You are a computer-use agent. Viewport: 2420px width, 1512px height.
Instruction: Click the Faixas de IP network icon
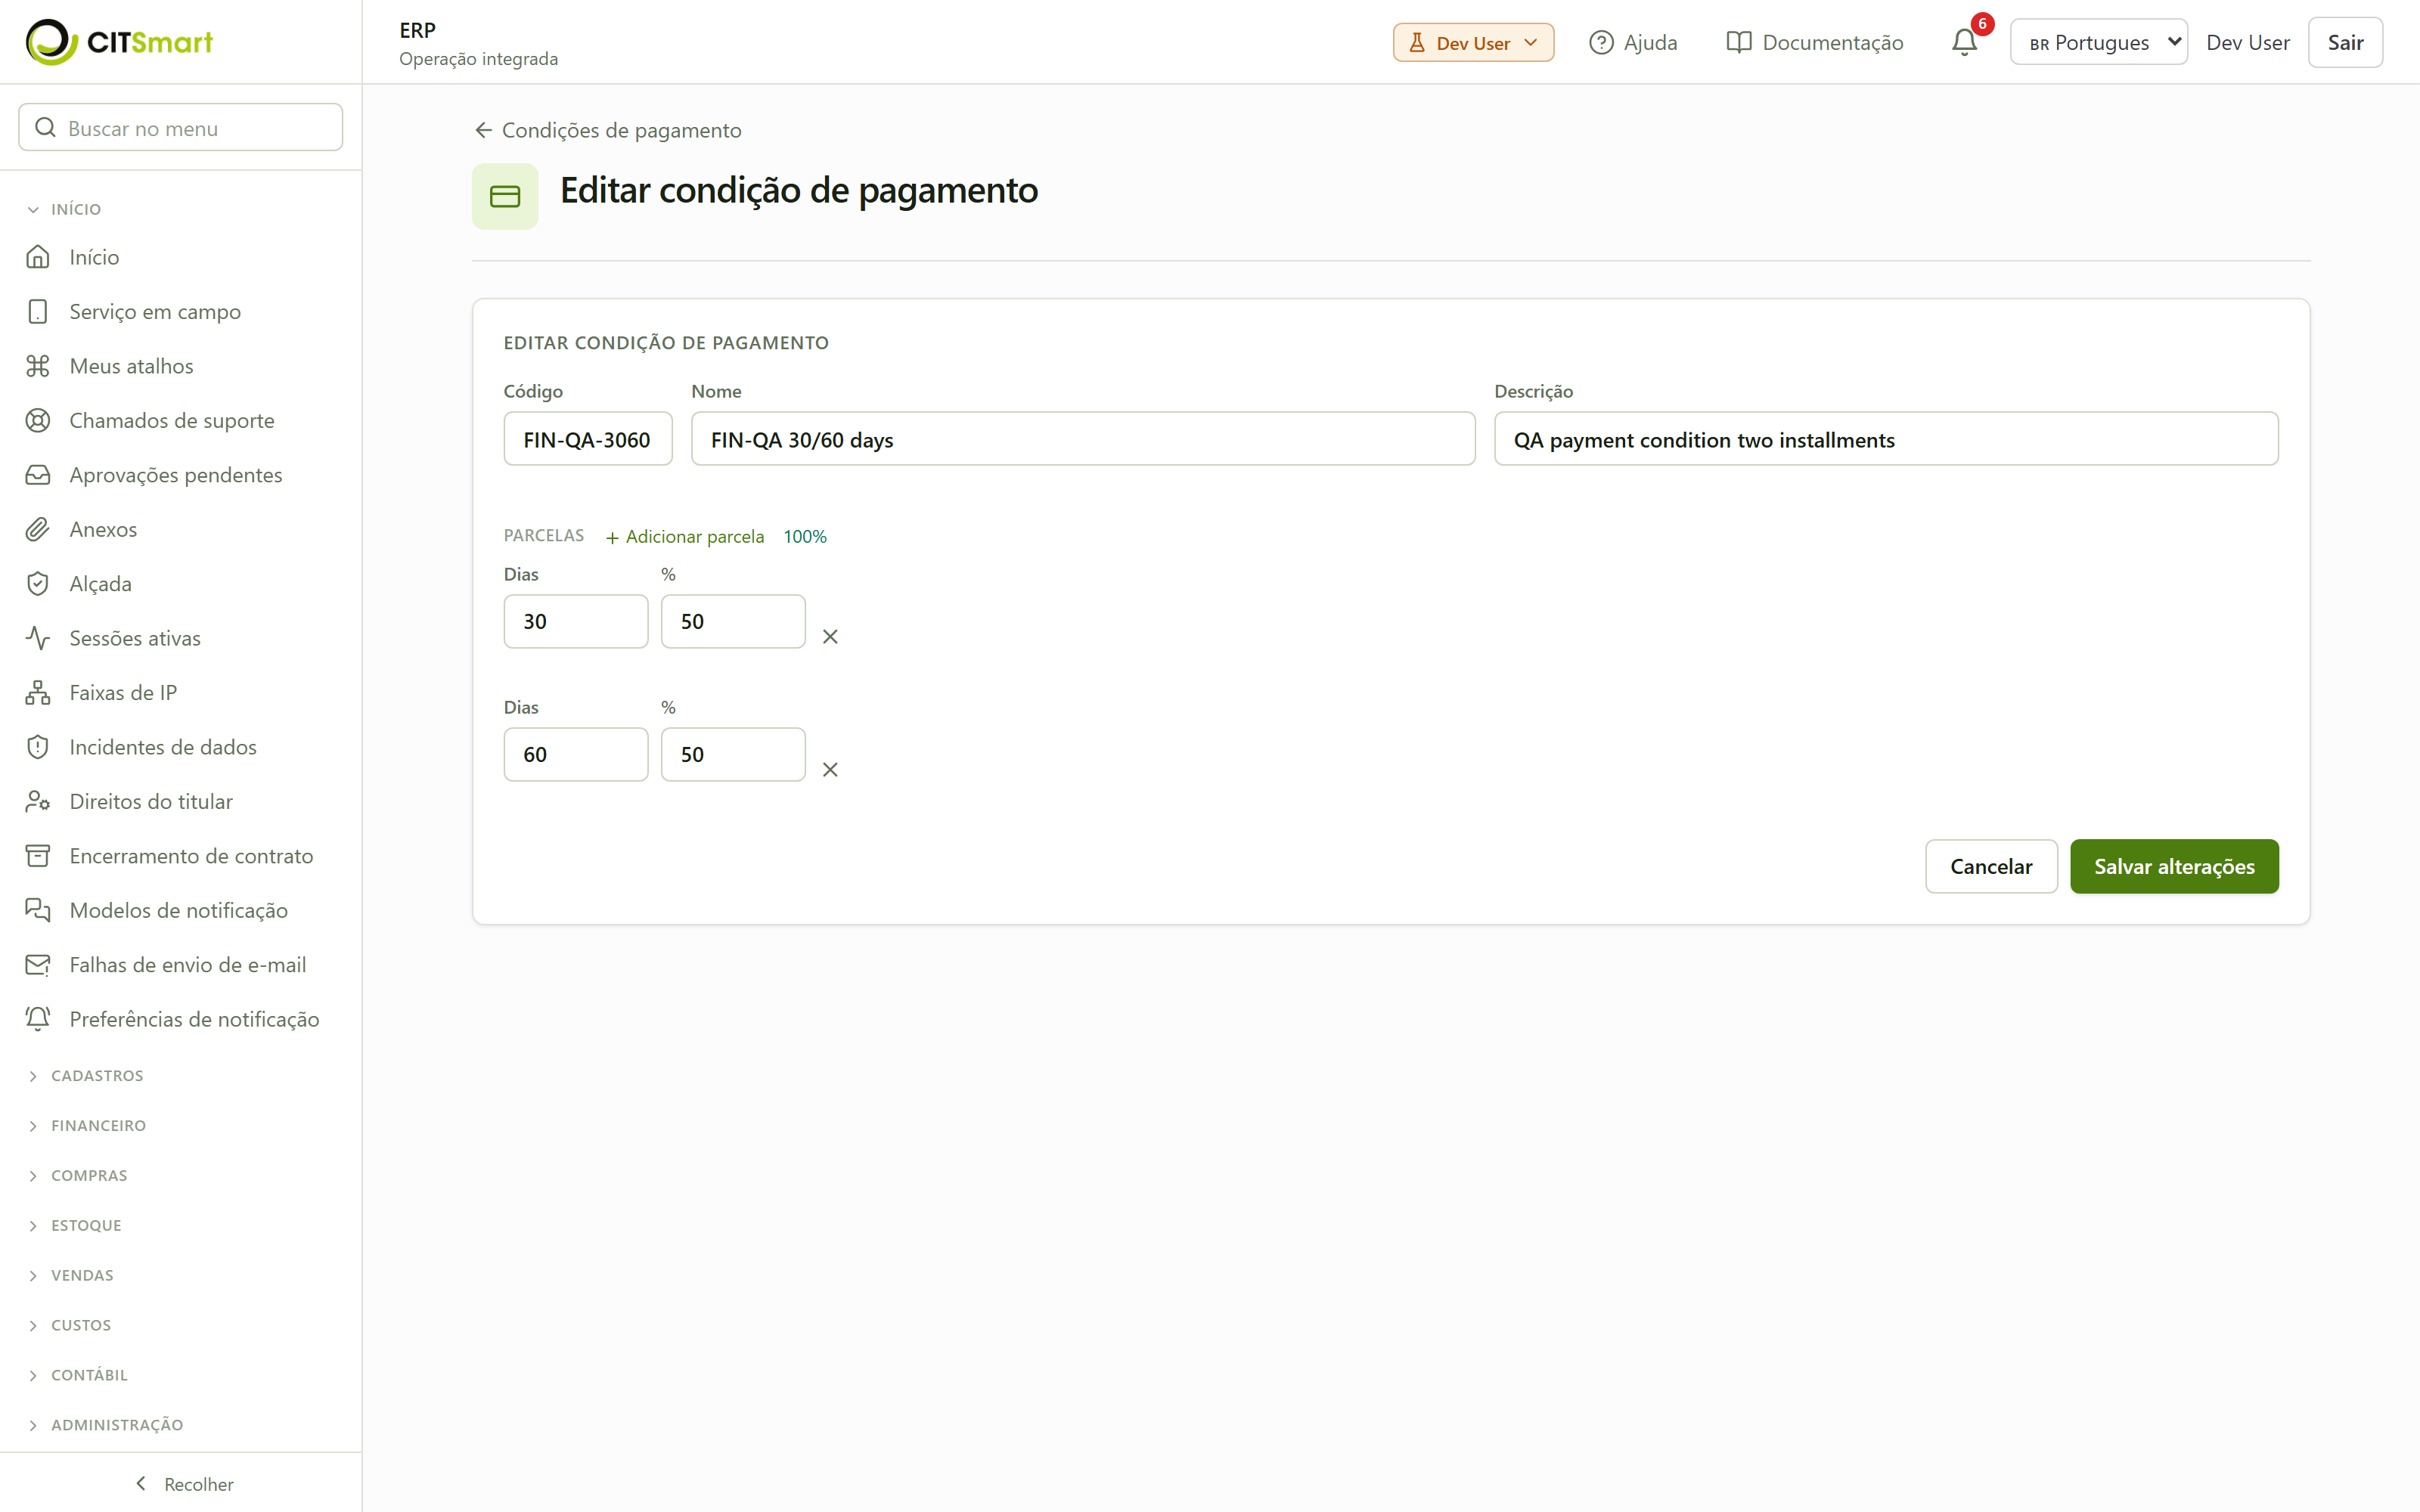[x=38, y=692]
